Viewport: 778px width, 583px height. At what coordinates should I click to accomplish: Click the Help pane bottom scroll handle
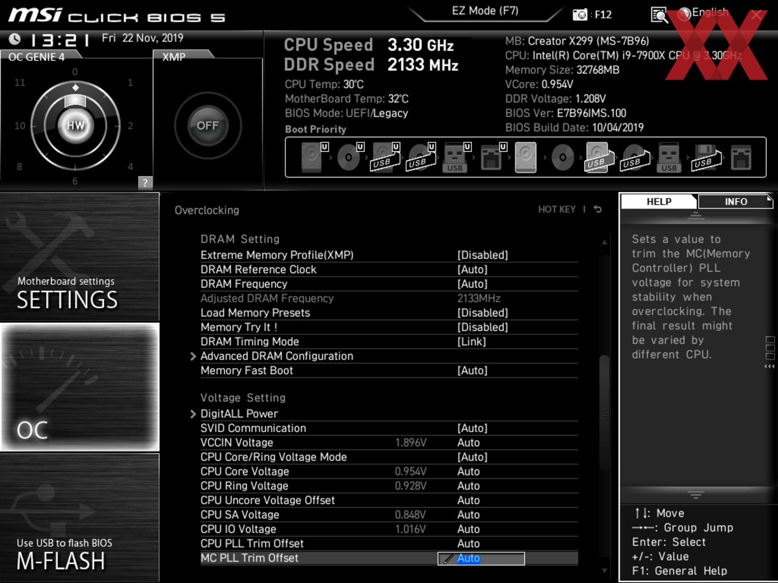click(696, 495)
